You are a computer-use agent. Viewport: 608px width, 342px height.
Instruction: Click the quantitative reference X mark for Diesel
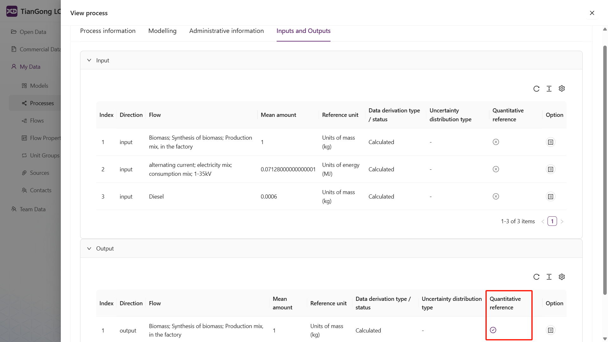[x=496, y=197]
